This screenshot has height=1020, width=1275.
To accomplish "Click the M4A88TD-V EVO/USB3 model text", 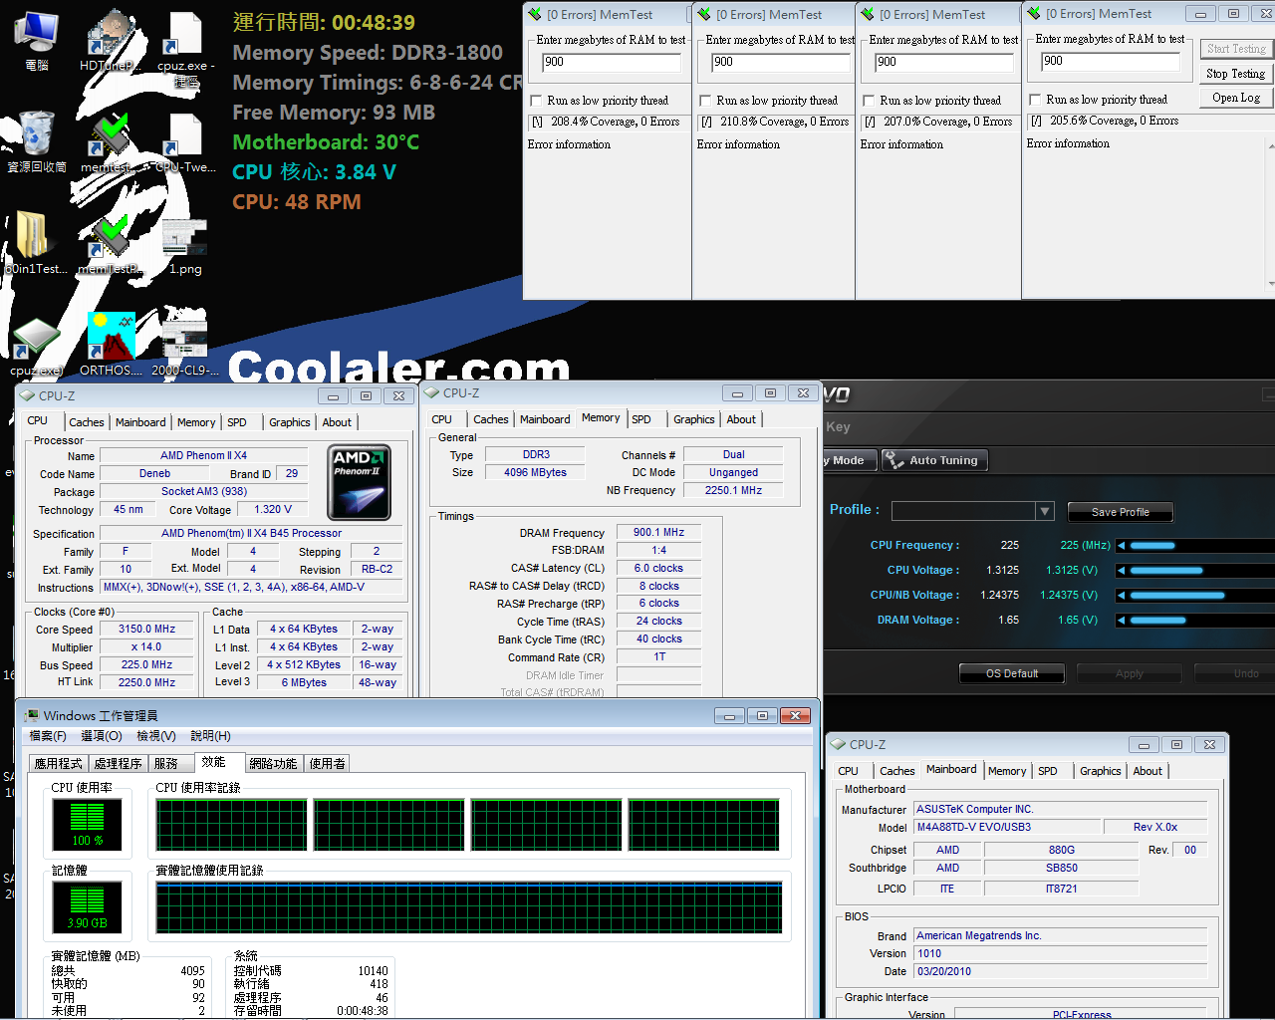I will 1008,827.
